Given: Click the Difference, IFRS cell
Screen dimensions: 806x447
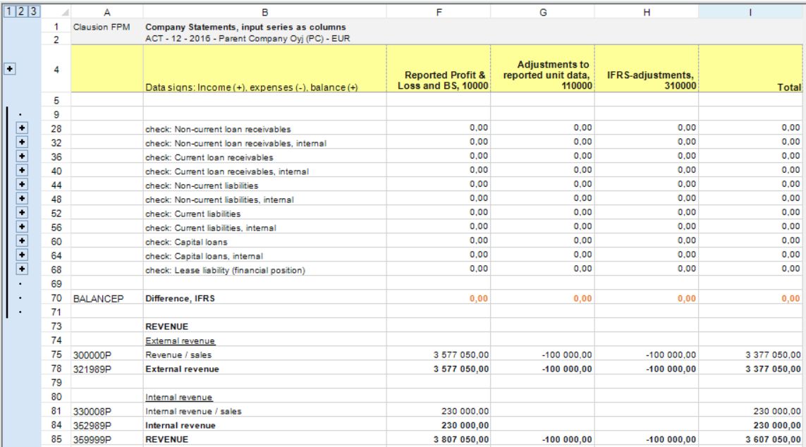Looking at the screenshot, I should [x=264, y=298].
